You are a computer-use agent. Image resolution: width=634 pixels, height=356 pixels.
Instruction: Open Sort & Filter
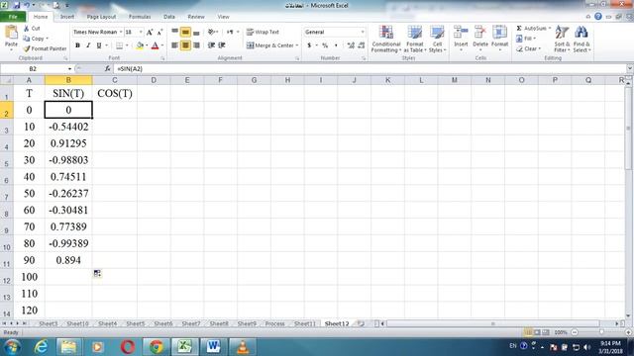[562, 39]
